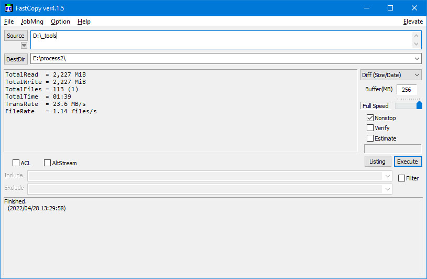Screen dimensions: 427x279
Task: Open the JobMng menu
Action: tap(32, 22)
